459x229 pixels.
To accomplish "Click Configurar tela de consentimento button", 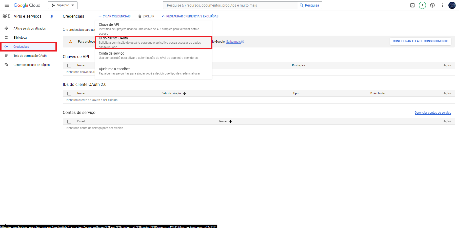I will 420,41.
